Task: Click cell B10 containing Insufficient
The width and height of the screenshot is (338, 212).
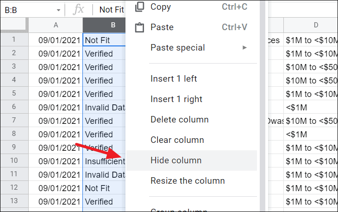Action: (104, 161)
